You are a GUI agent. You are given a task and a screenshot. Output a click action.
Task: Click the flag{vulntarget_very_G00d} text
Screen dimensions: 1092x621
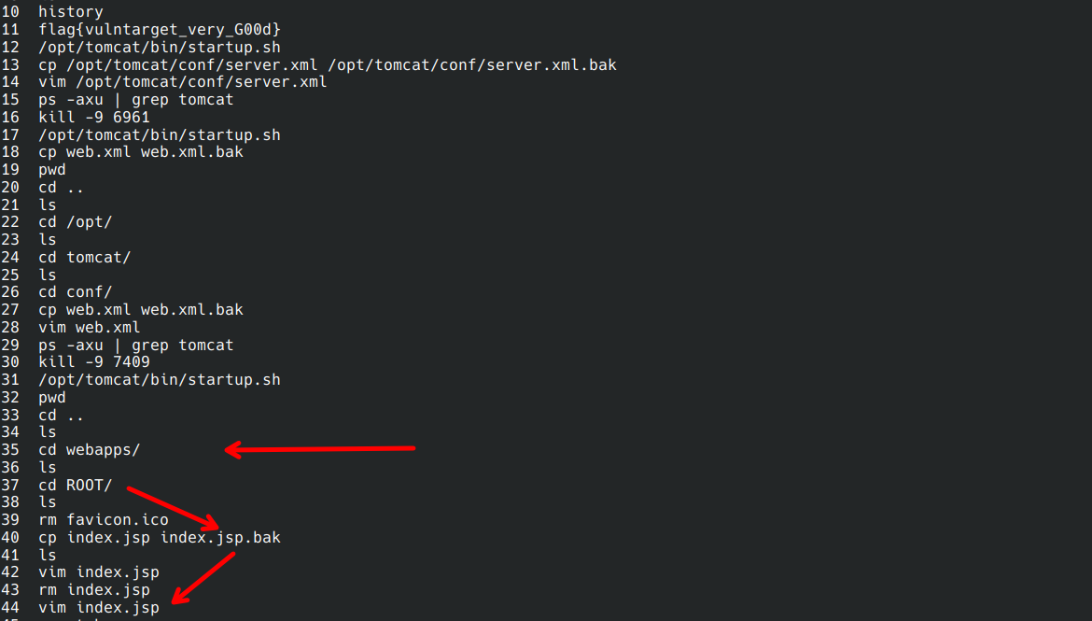click(x=160, y=30)
